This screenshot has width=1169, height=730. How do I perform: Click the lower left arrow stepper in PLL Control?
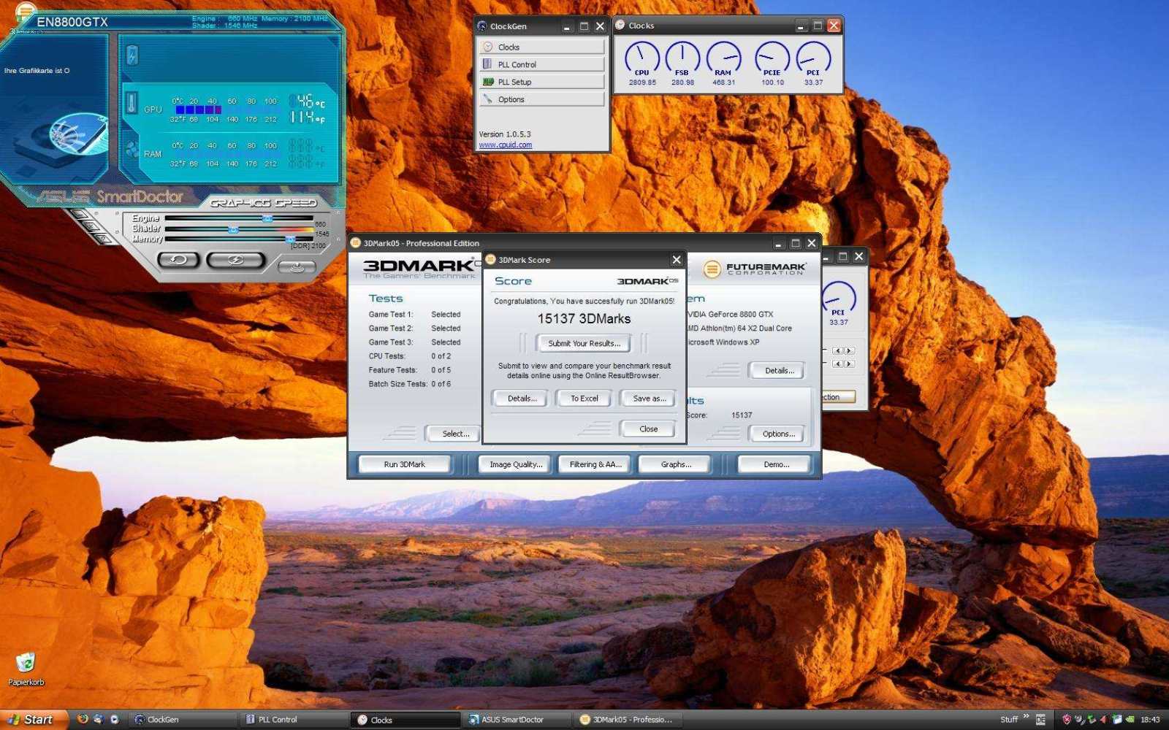pyautogui.click(x=837, y=364)
